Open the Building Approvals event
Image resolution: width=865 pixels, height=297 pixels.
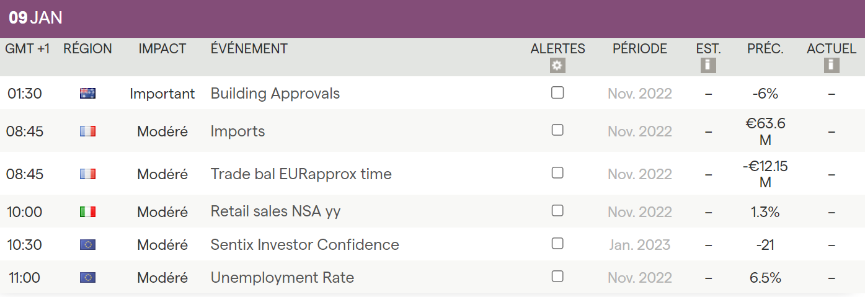point(275,94)
